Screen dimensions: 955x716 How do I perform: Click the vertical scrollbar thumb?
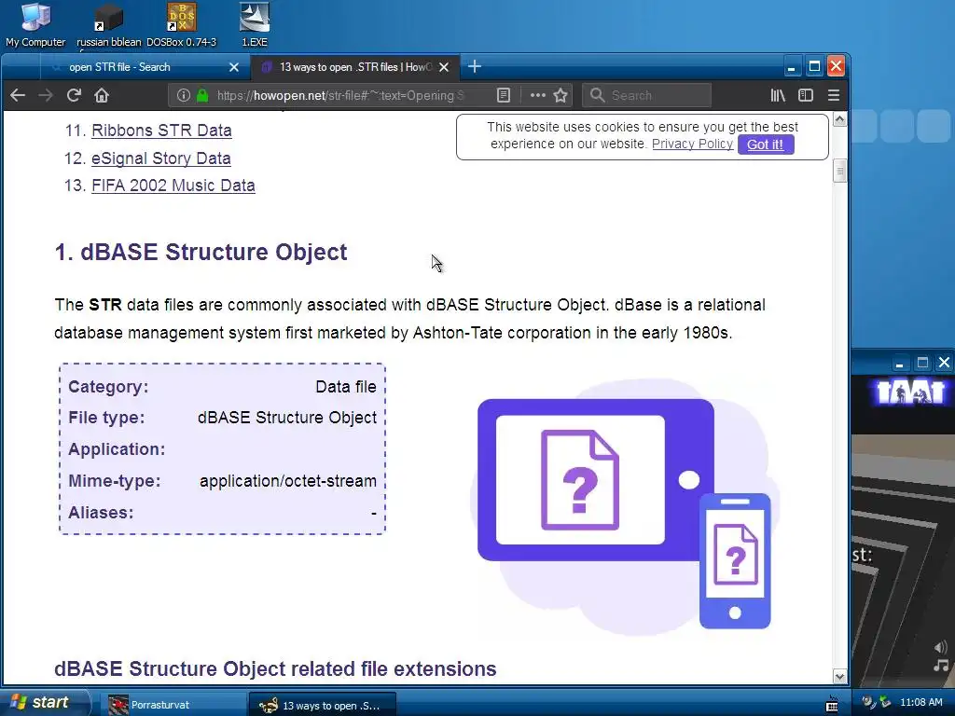coord(840,172)
